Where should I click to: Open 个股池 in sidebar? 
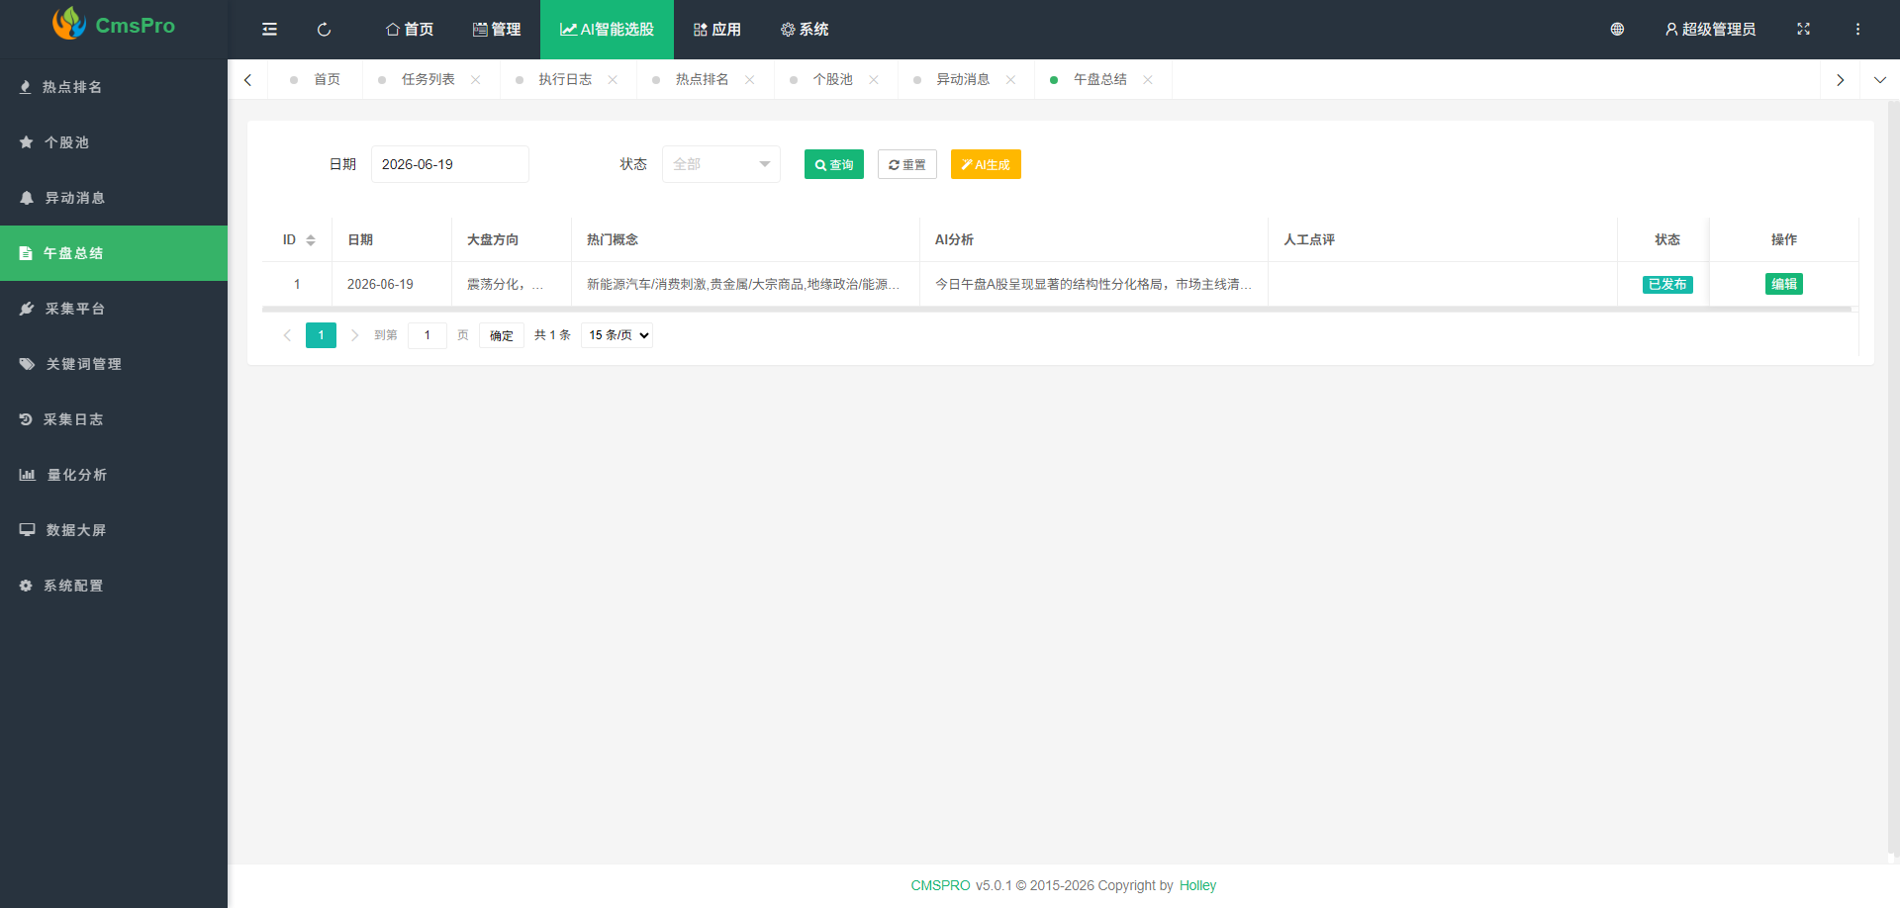(x=114, y=142)
